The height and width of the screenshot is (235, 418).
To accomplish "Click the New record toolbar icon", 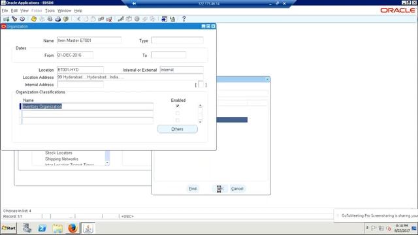I will 6,19.
